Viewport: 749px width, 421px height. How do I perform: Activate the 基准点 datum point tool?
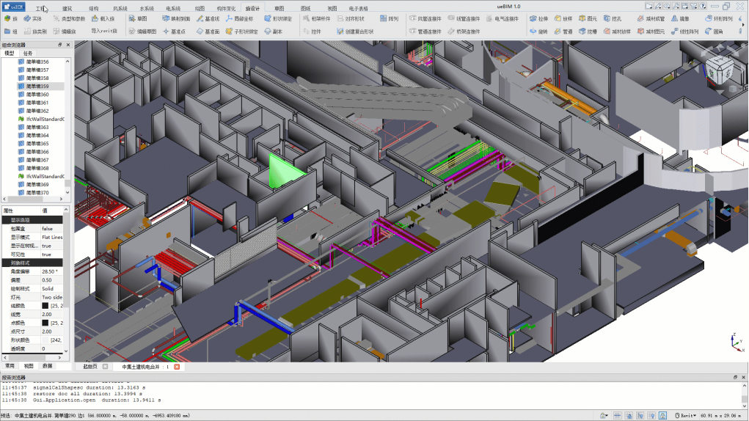[173, 32]
